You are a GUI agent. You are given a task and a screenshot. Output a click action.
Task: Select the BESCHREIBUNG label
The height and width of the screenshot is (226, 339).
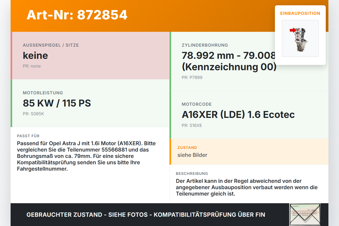192,174
